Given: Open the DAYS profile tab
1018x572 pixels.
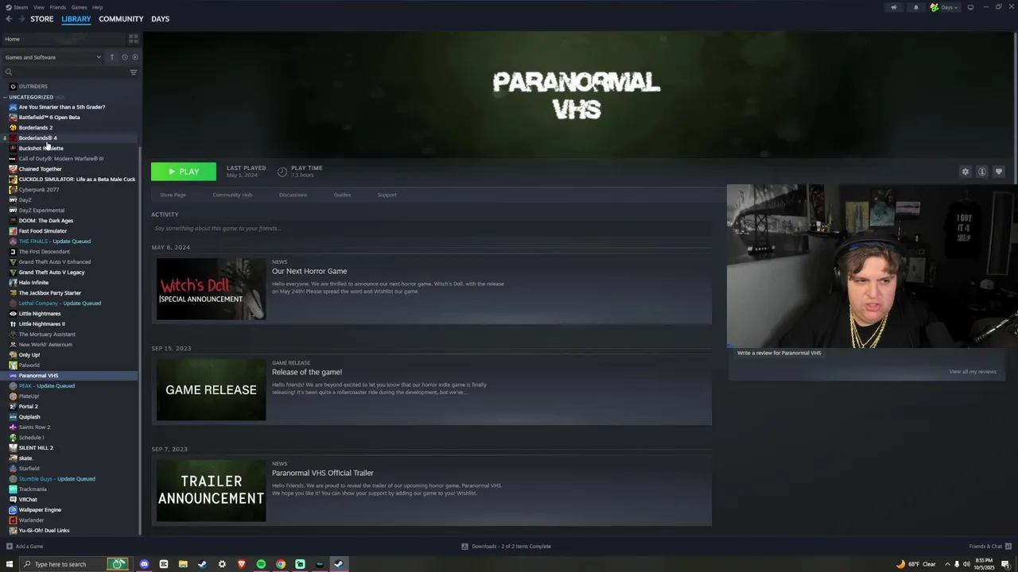Looking at the screenshot, I should (x=160, y=19).
